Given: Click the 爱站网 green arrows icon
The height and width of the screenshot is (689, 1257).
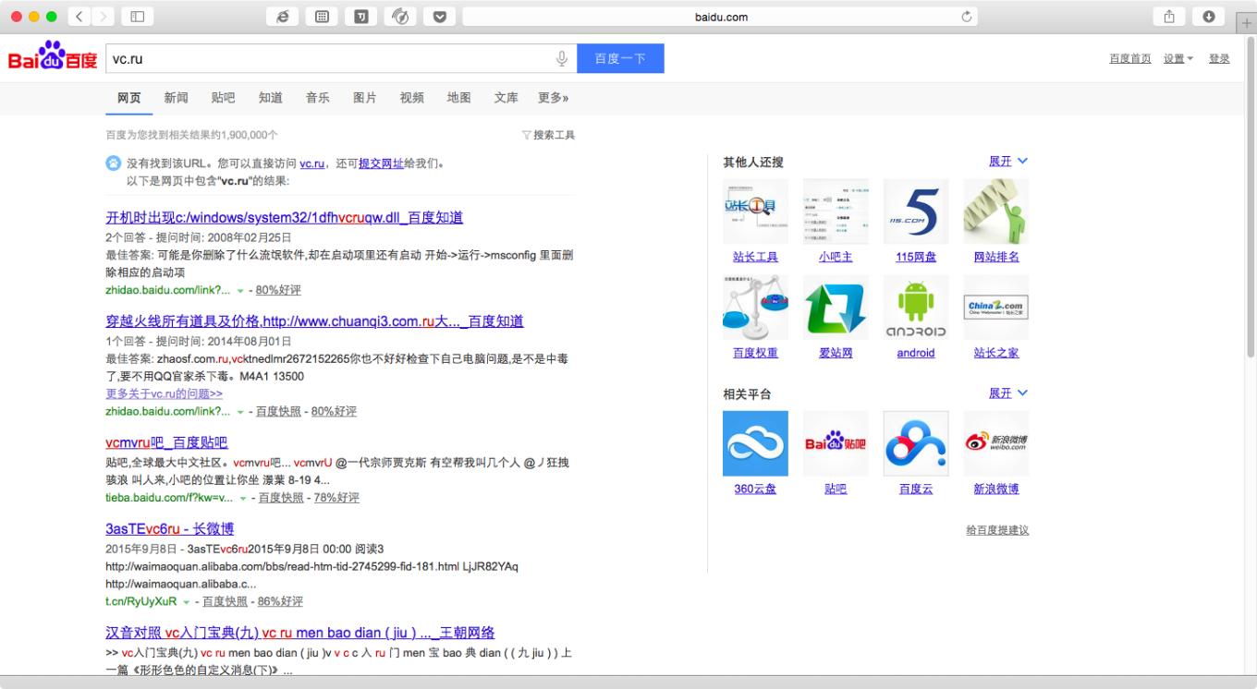Looking at the screenshot, I should 836,308.
